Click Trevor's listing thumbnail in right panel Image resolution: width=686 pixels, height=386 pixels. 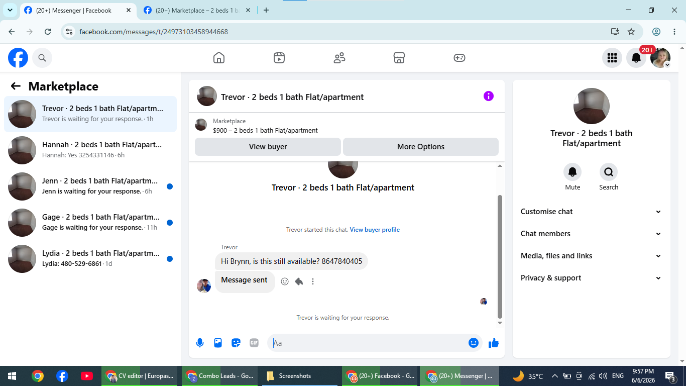pos(592,106)
